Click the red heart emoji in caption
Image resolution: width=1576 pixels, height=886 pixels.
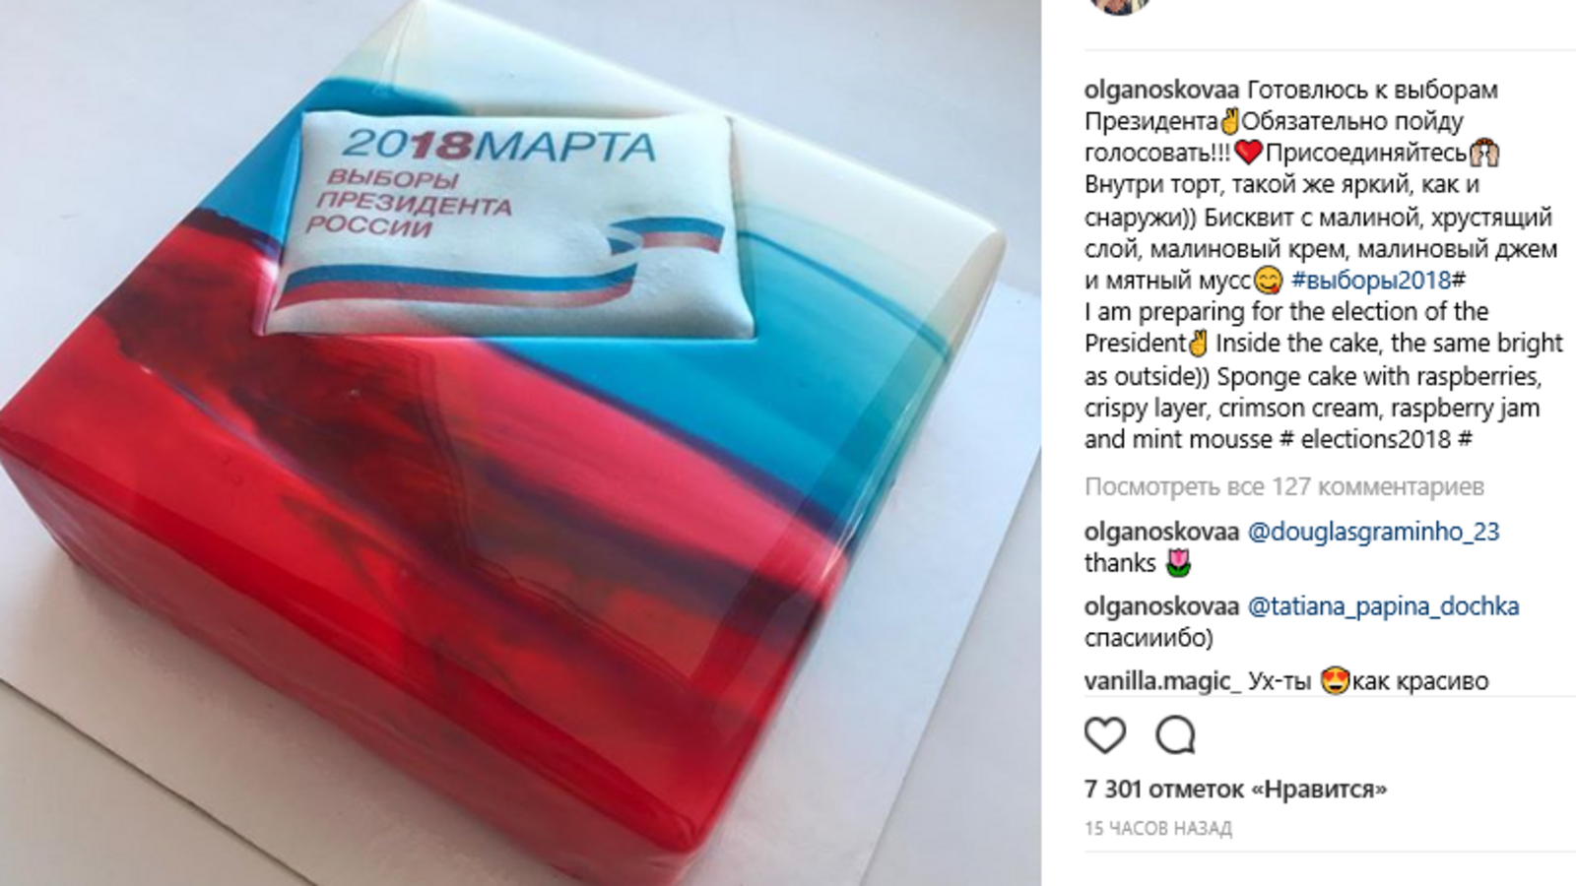[x=1248, y=154]
